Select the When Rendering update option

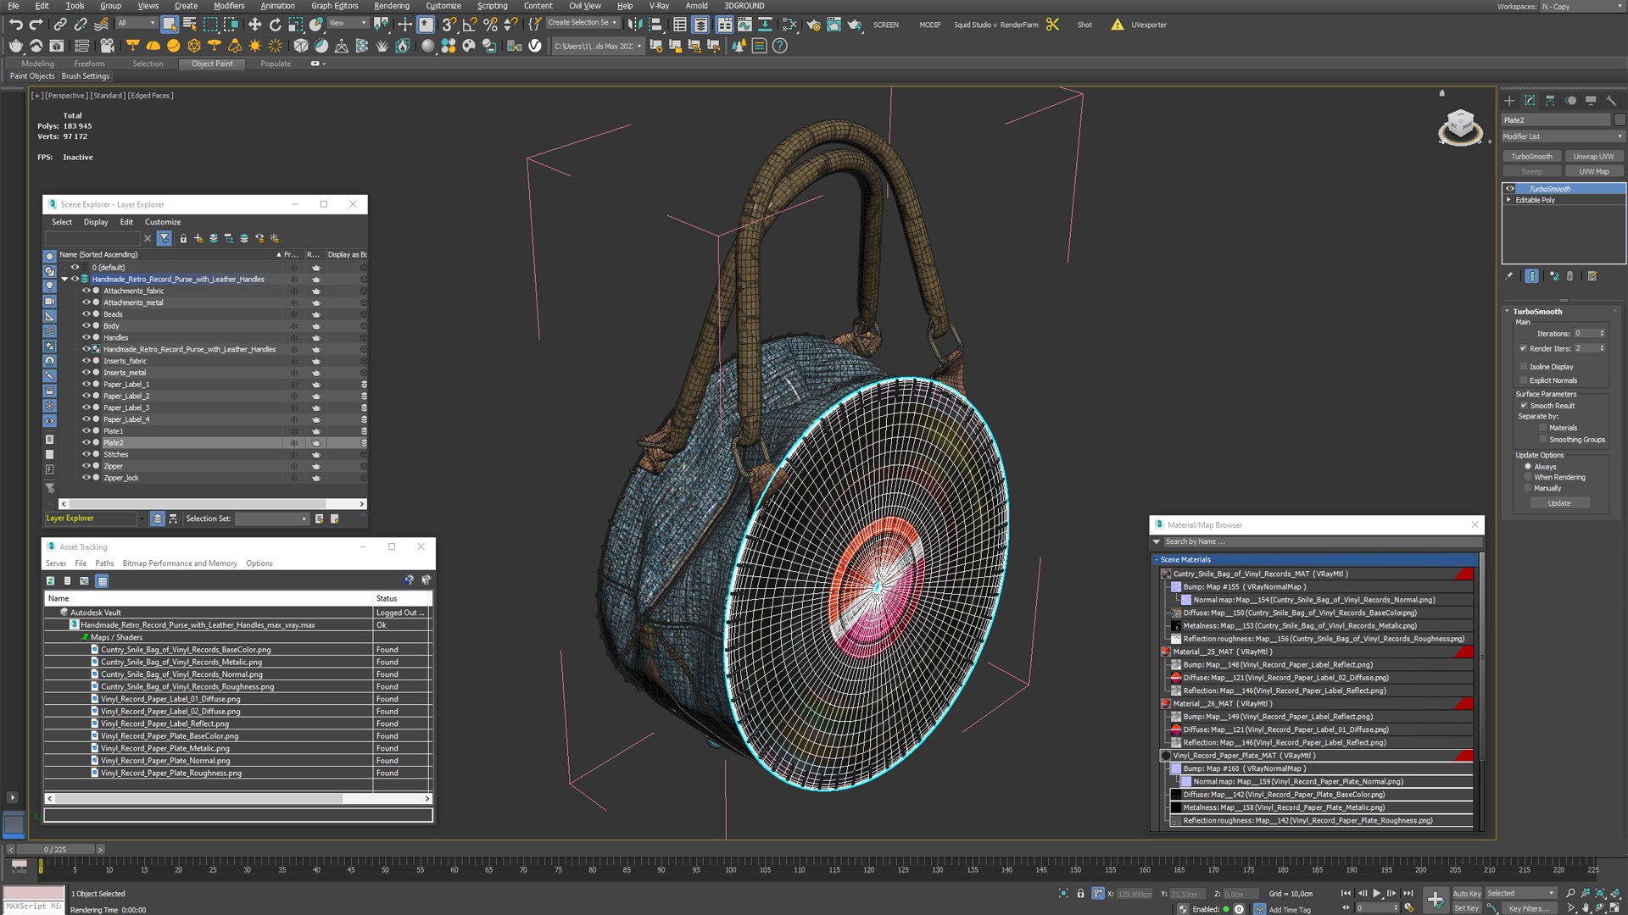[1528, 477]
